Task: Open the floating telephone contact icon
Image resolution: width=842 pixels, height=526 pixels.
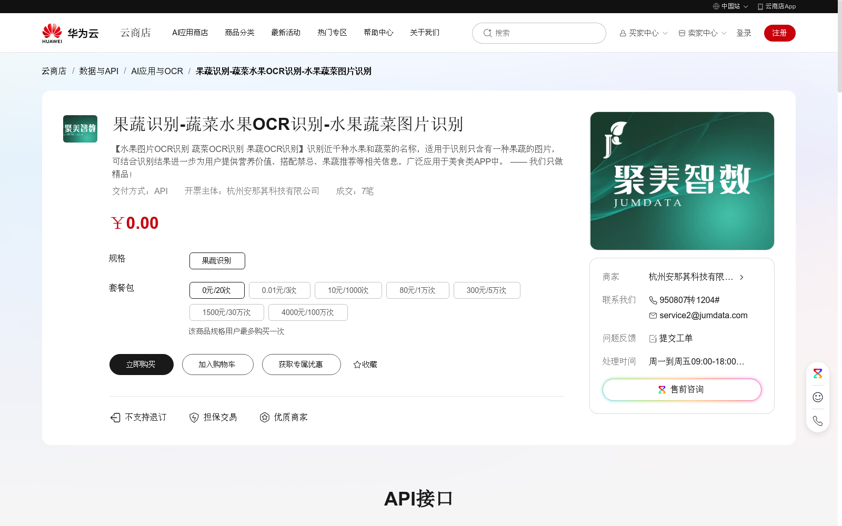Action: pos(818,421)
